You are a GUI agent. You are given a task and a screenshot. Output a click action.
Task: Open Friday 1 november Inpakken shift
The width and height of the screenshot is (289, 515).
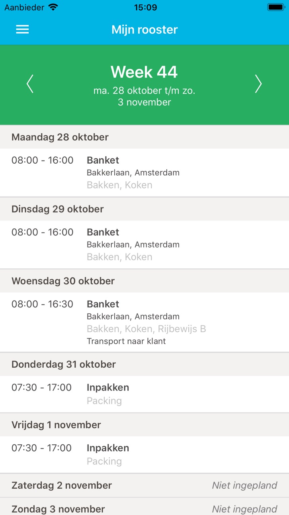(x=144, y=455)
